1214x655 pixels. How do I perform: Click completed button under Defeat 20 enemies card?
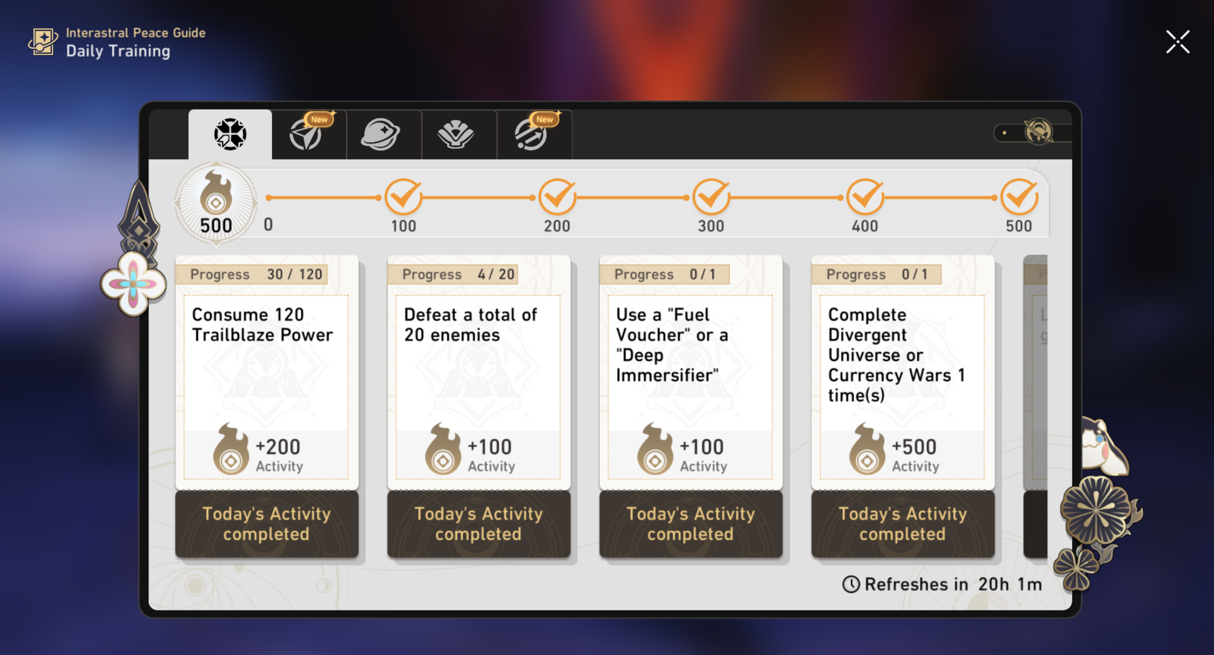tap(479, 524)
